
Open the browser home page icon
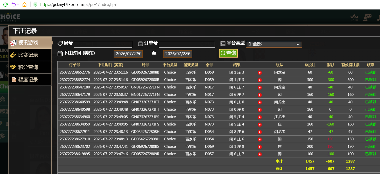(24, 4)
